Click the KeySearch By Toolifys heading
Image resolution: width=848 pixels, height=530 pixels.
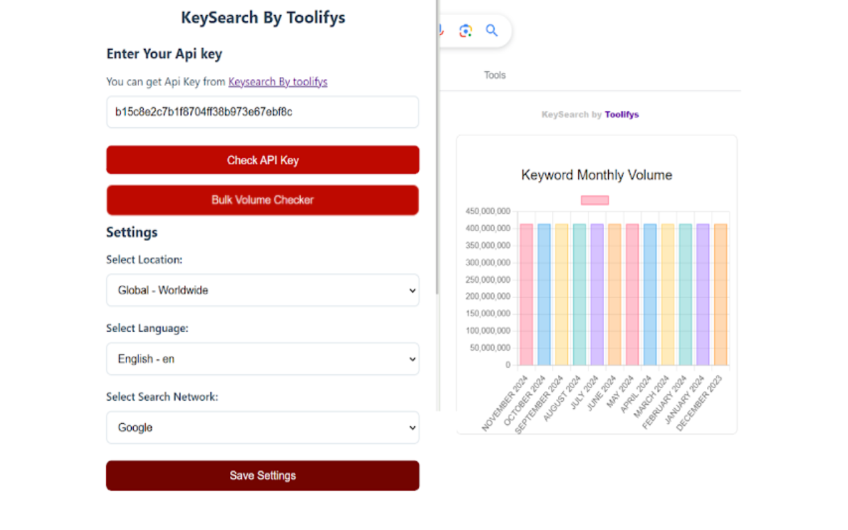click(263, 18)
